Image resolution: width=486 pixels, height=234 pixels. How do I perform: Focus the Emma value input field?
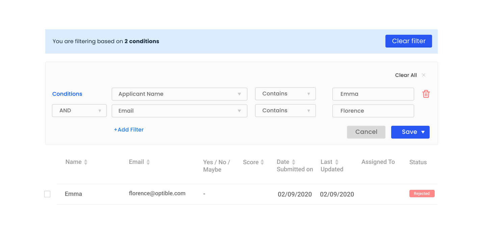(373, 94)
